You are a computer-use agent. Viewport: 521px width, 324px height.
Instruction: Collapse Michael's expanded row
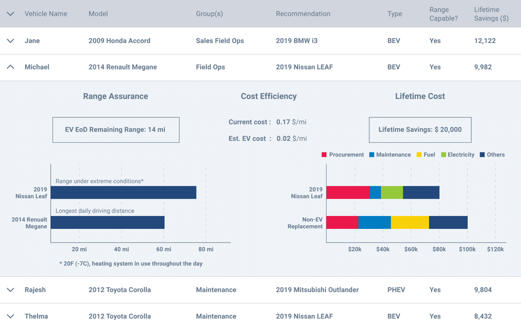coord(10,67)
